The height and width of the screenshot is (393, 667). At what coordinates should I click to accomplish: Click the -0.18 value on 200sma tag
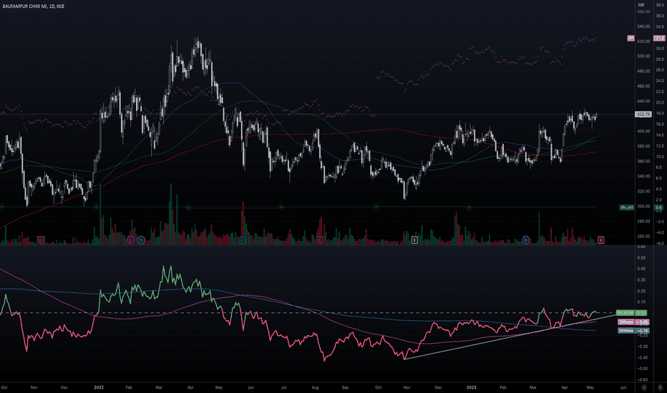643,331
